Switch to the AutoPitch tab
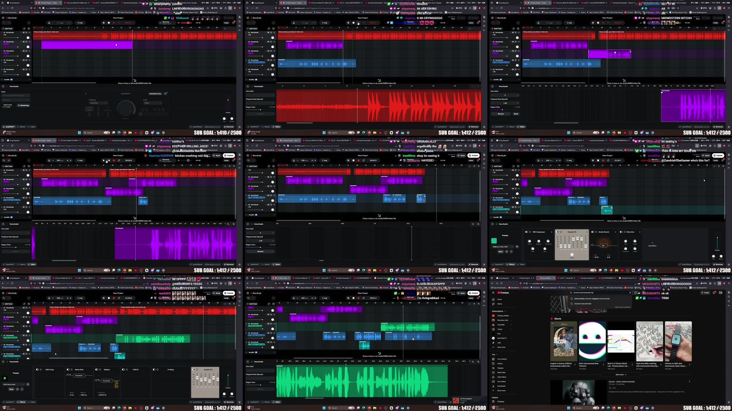732x411 pixels. pos(10,127)
